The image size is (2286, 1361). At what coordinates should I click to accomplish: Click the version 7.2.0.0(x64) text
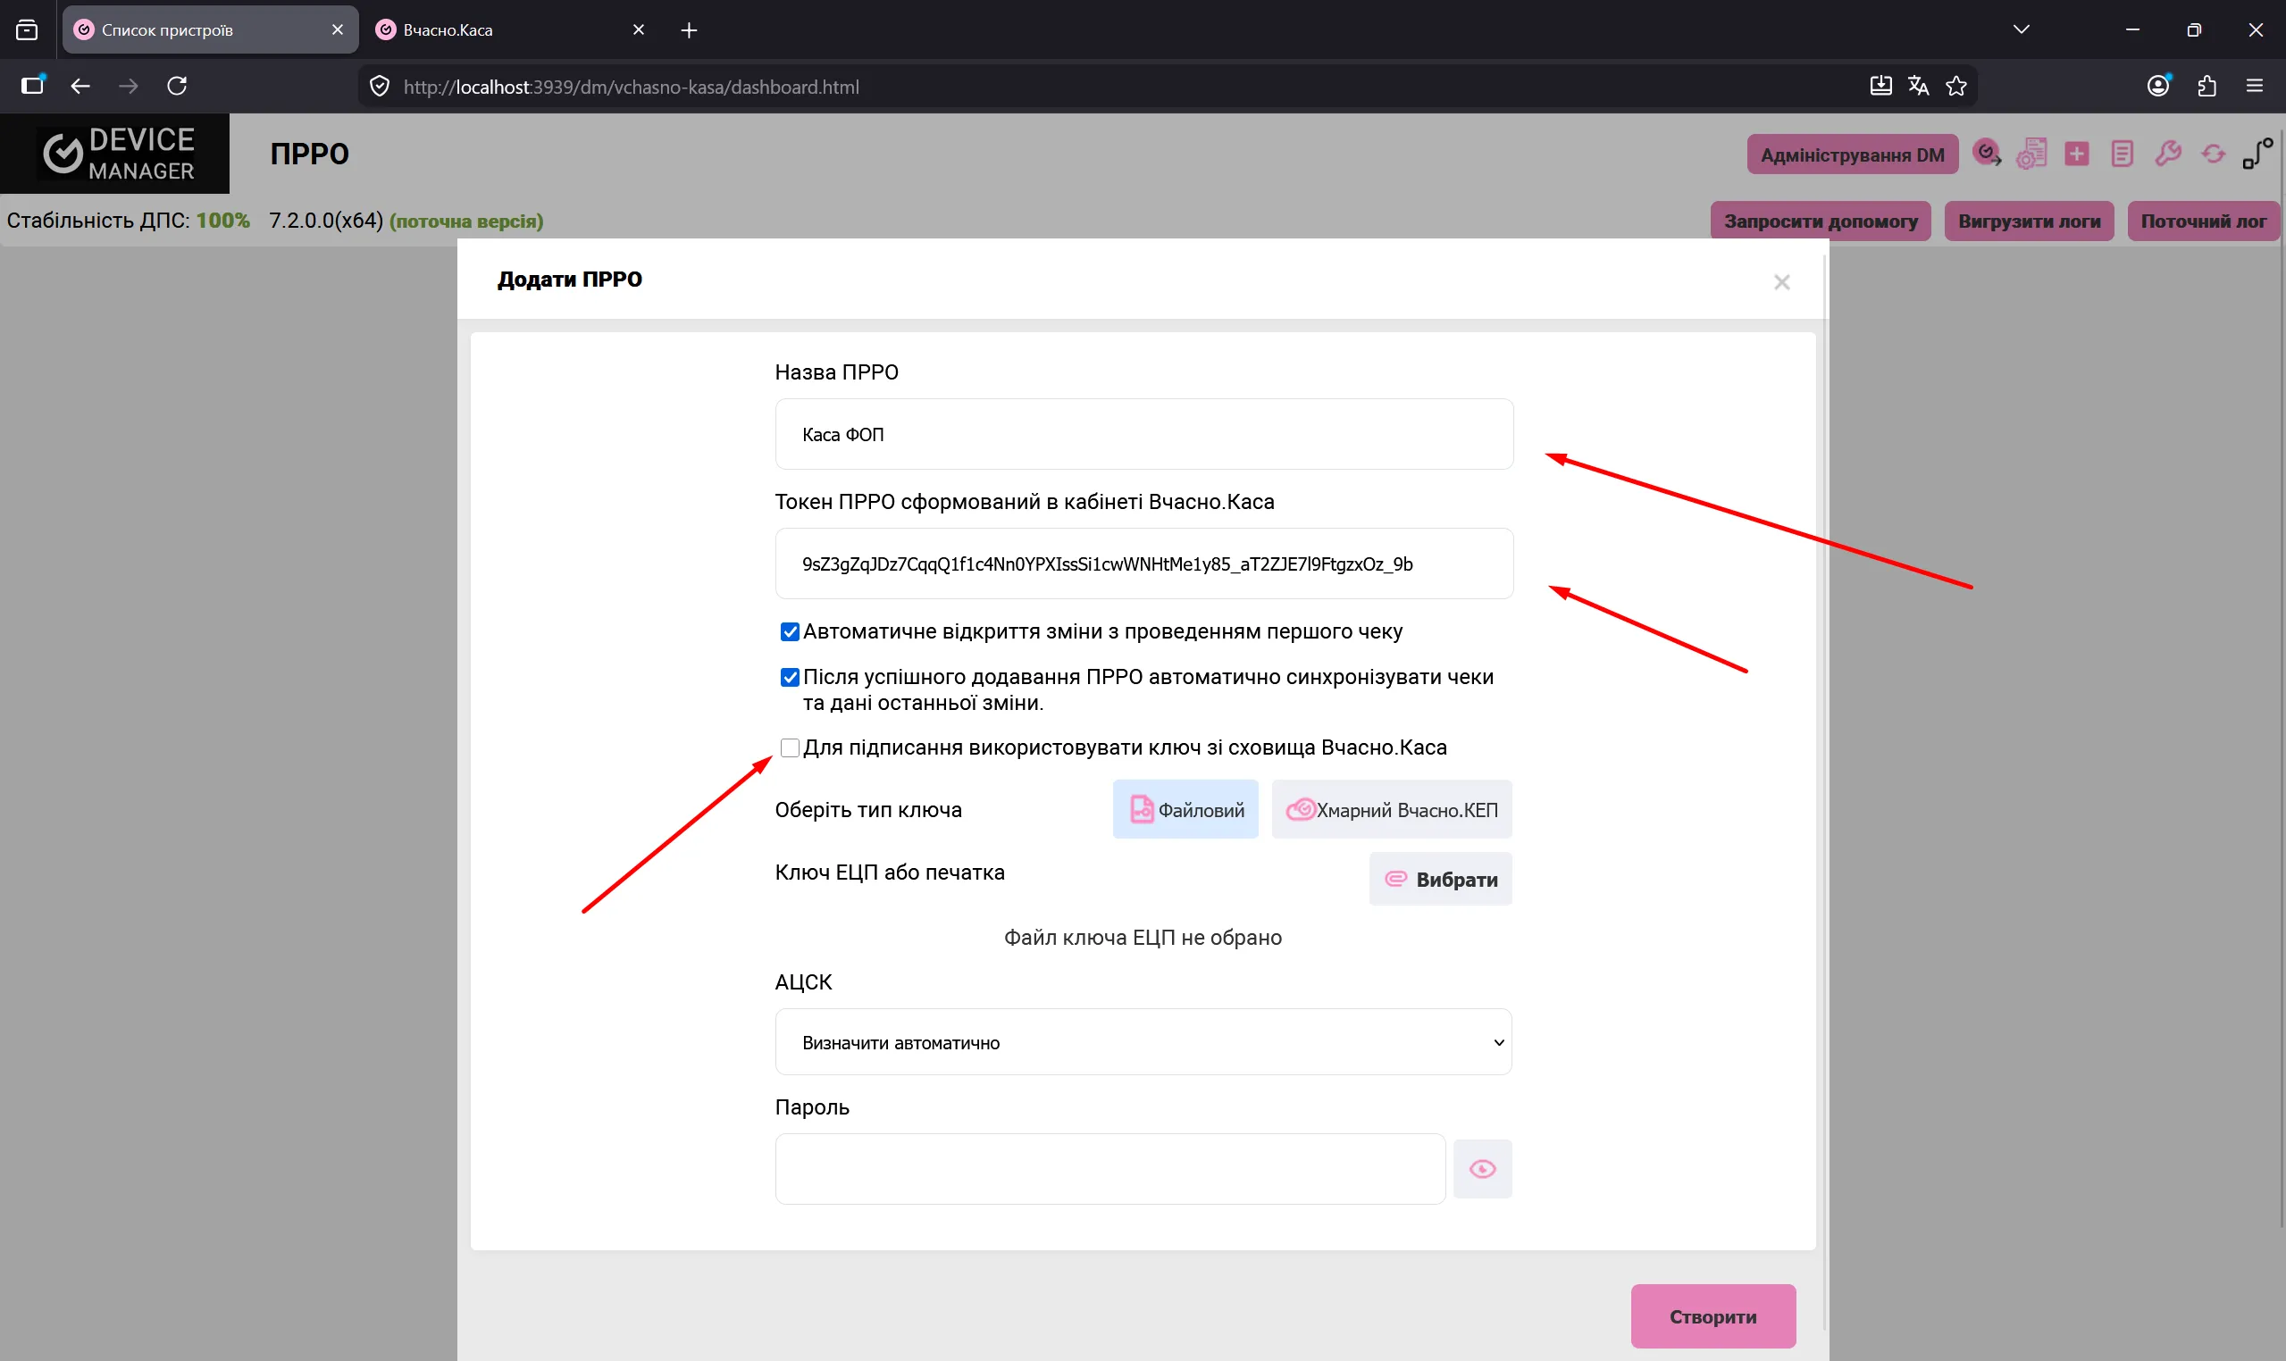pos(326,221)
